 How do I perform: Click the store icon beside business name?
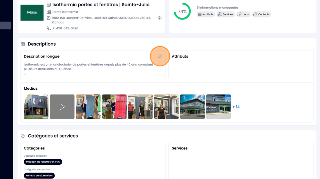(49, 5)
